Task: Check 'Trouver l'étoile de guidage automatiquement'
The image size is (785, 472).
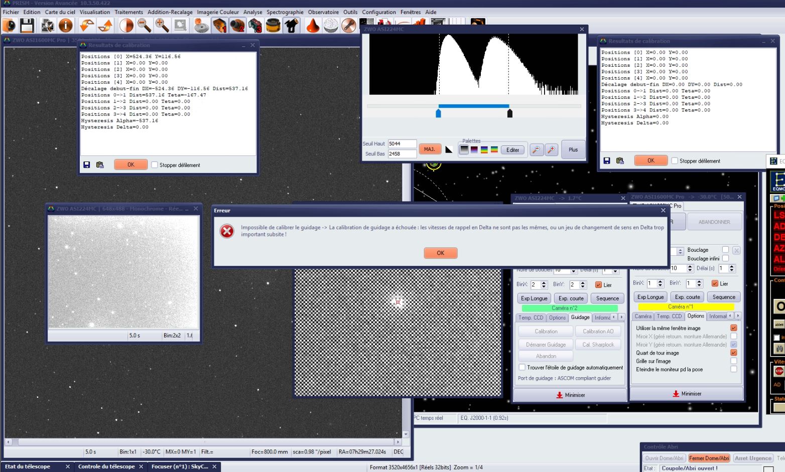Action: [522, 368]
